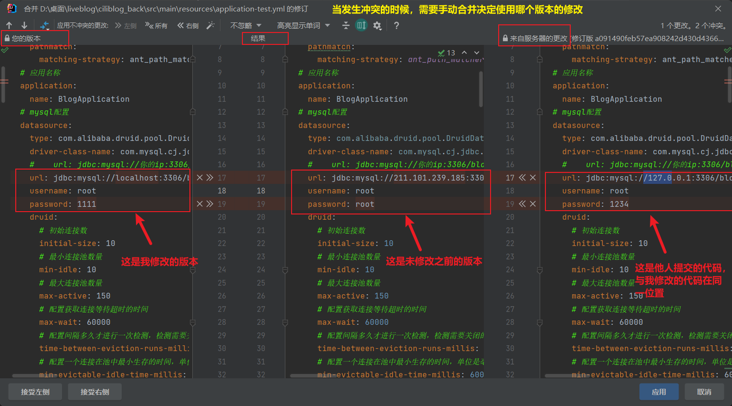The width and height of the screenshot is (732, 406).
Task: Click 'datasource:' in the left pane
Action: tap(46, 125)
